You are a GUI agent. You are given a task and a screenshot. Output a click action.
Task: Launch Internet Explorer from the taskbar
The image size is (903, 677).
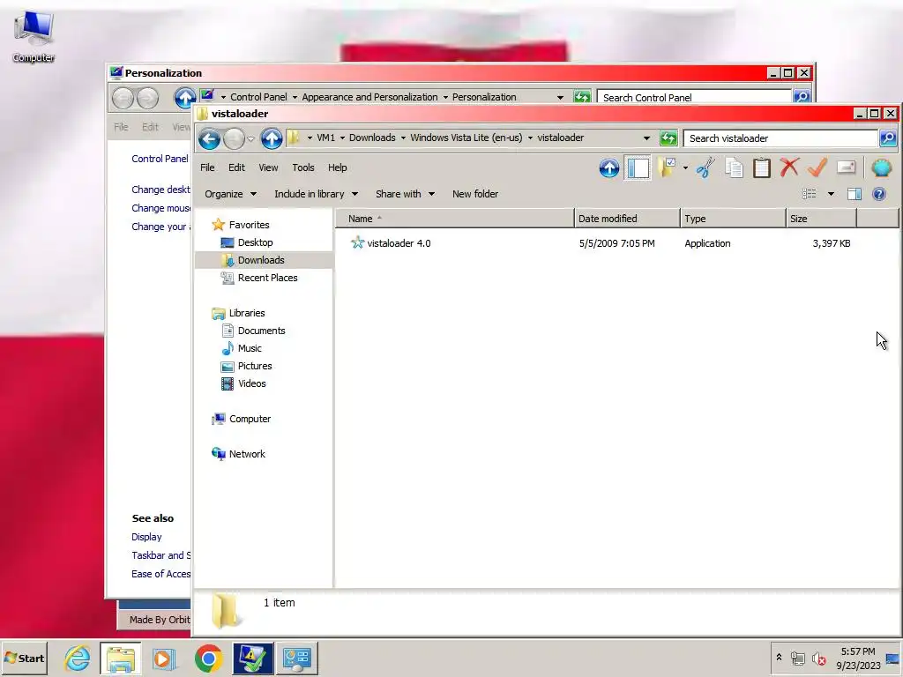[x=78, y=658]
